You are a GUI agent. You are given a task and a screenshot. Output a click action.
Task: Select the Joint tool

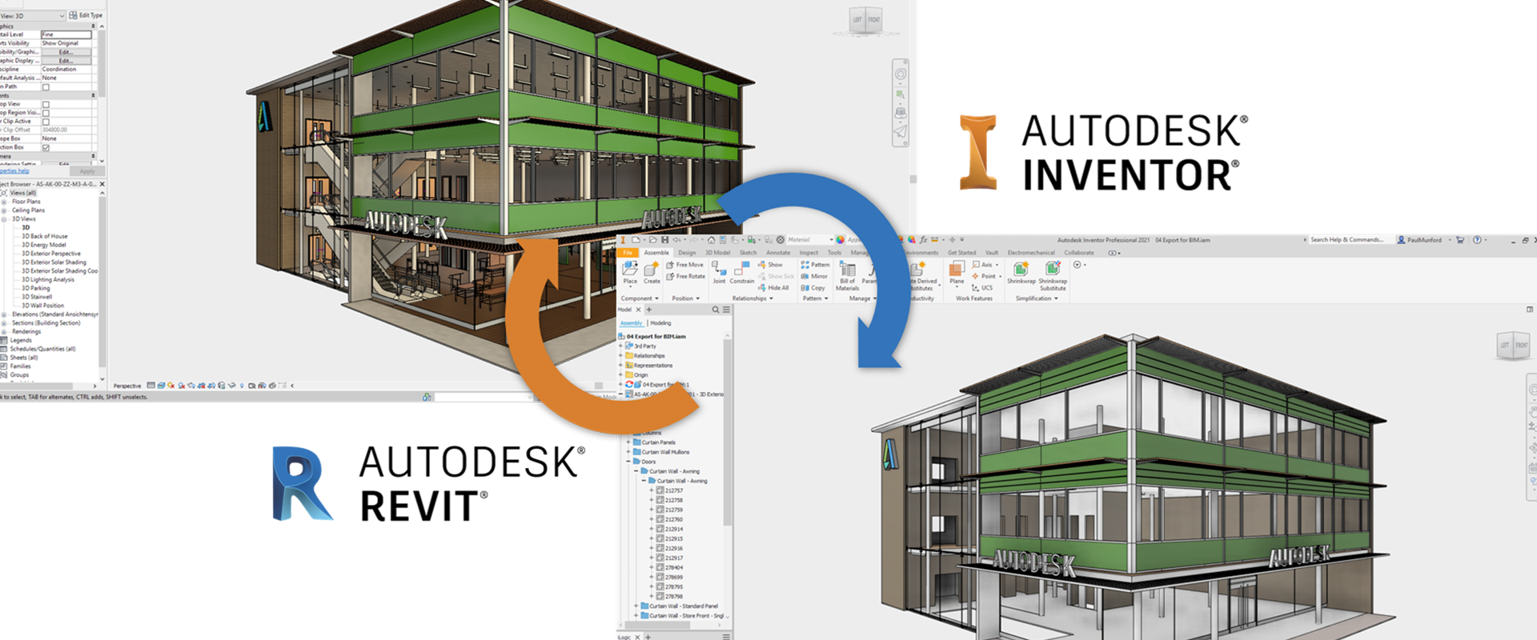(719, 270)
